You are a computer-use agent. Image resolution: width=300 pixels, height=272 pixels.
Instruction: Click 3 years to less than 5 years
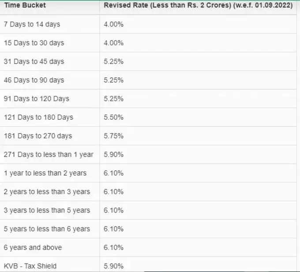[47, 210]
